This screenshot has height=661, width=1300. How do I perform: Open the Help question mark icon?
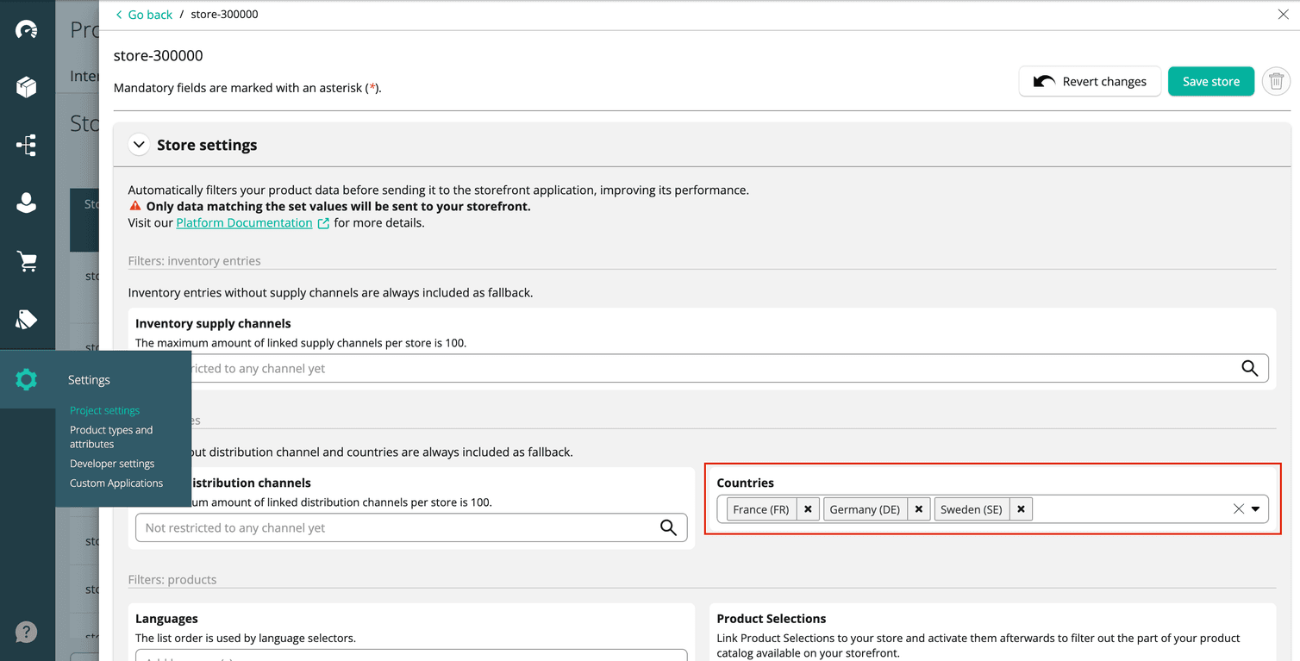pyautogui.click(x=27, y=632)
